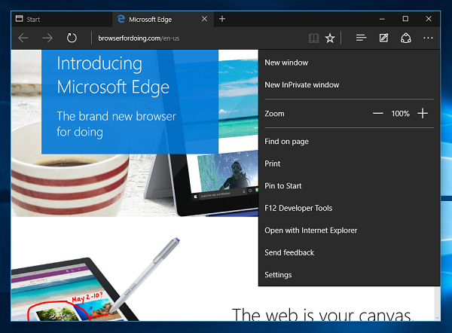
Task: Open a New InPrivate window
Action: pyautogui.click(x=349, y=85)
